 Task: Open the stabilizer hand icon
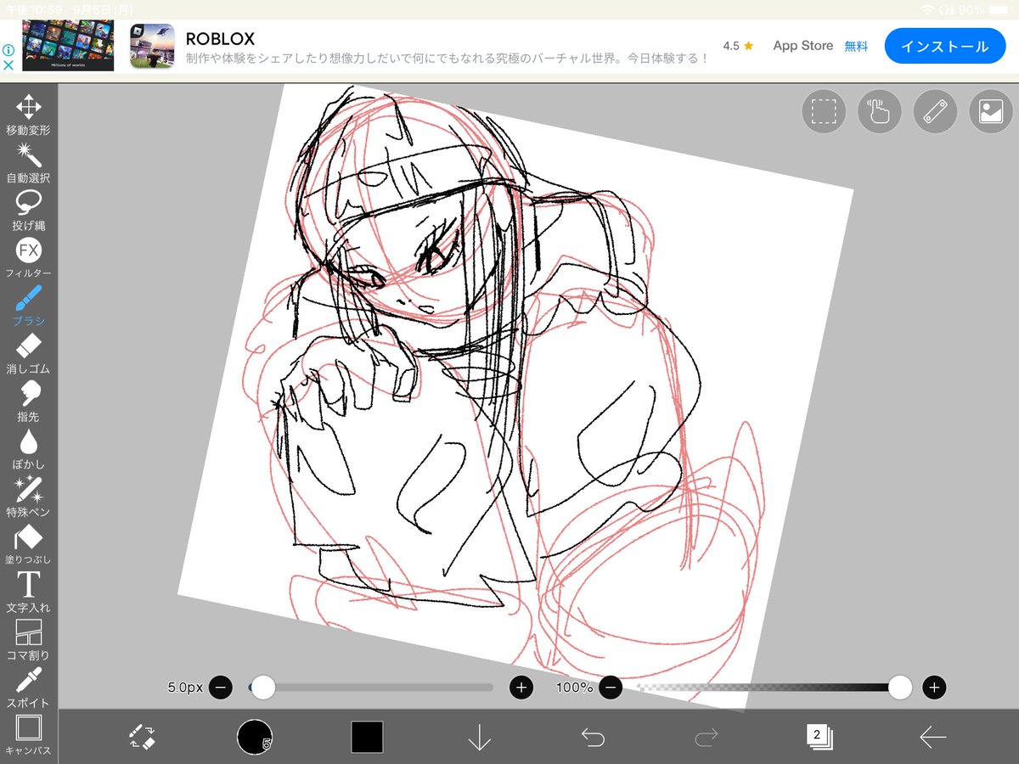point(879,111)
